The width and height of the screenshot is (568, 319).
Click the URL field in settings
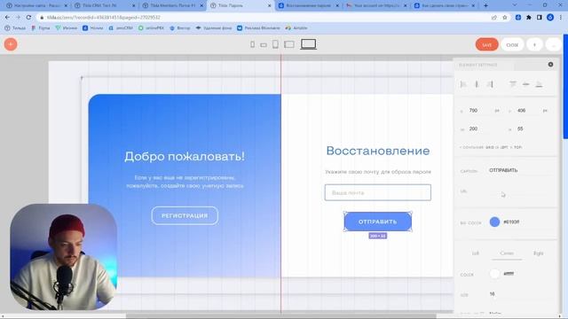pyautogui.click(x=518, y=191)
